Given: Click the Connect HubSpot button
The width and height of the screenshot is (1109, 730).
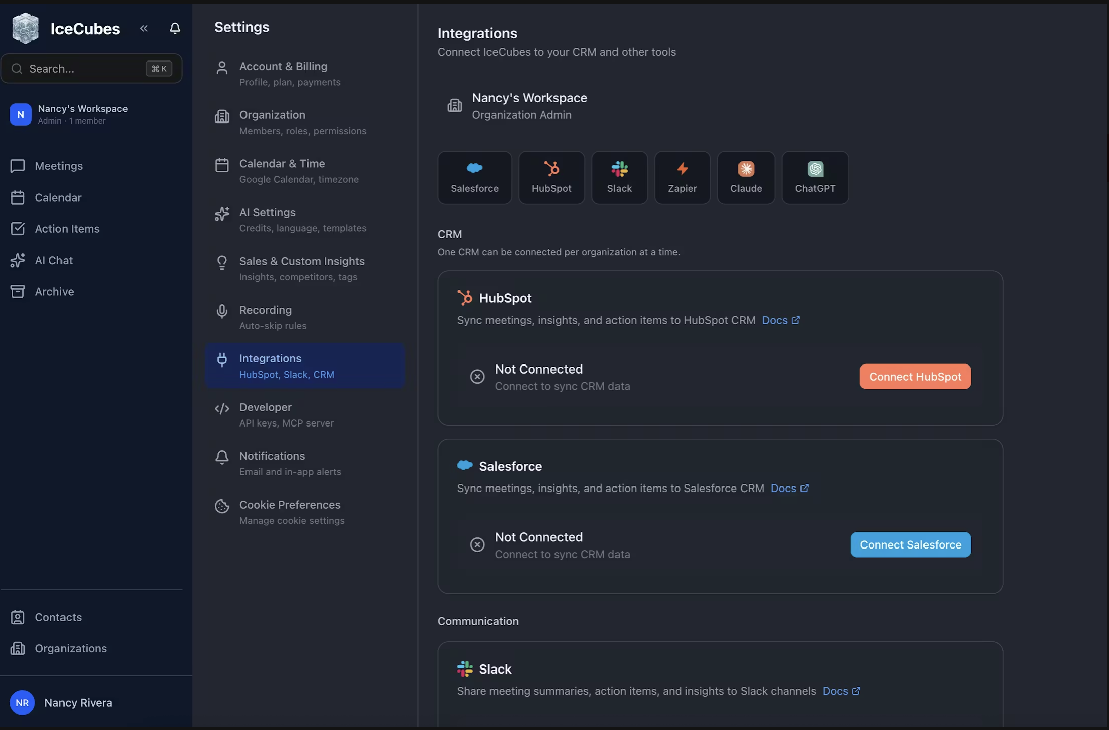Looking at the screenshot, I should tap(915, 377).
